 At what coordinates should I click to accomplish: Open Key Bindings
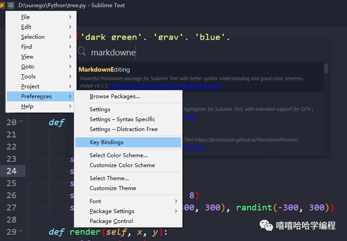point(128,142)
